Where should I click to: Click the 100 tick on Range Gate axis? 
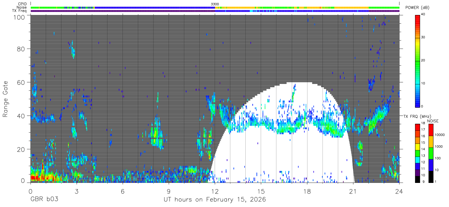[20, 17]
